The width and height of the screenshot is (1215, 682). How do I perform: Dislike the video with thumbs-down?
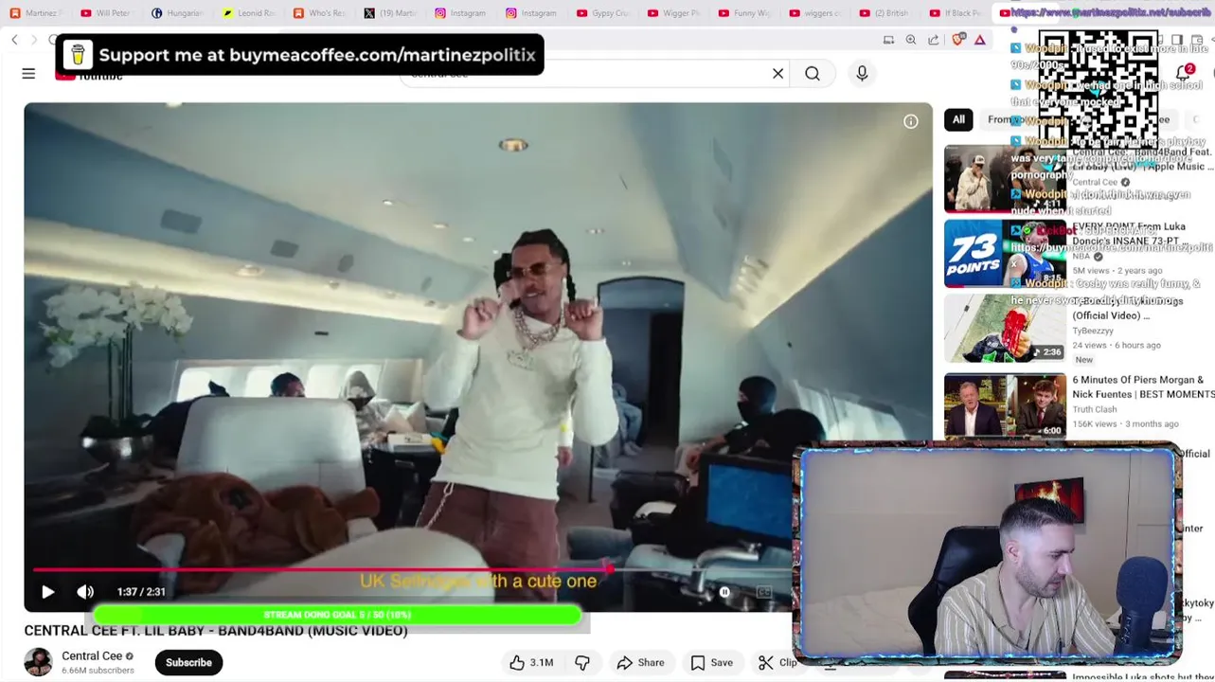[x=582, y=663]
